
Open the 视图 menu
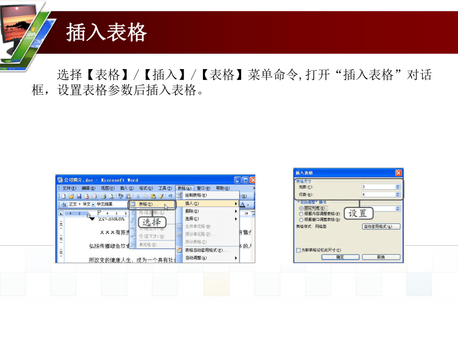click(x=108, y=188)
